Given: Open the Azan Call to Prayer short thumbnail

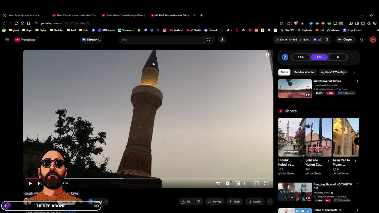Looking at the screenshot, I should tap(346, 137).
